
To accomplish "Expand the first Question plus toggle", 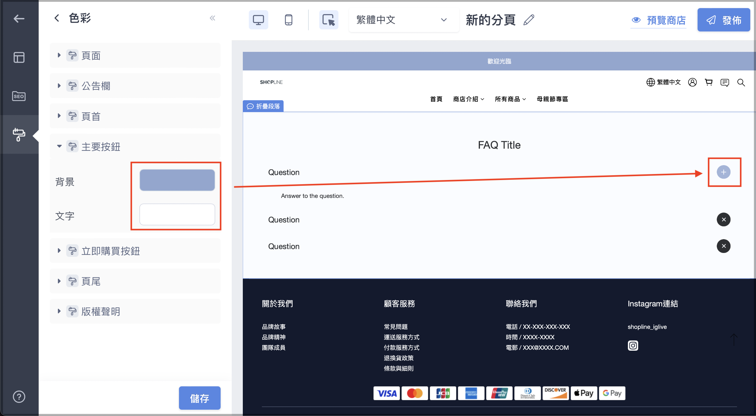I will pyautogui.click(x=724, y=172).
